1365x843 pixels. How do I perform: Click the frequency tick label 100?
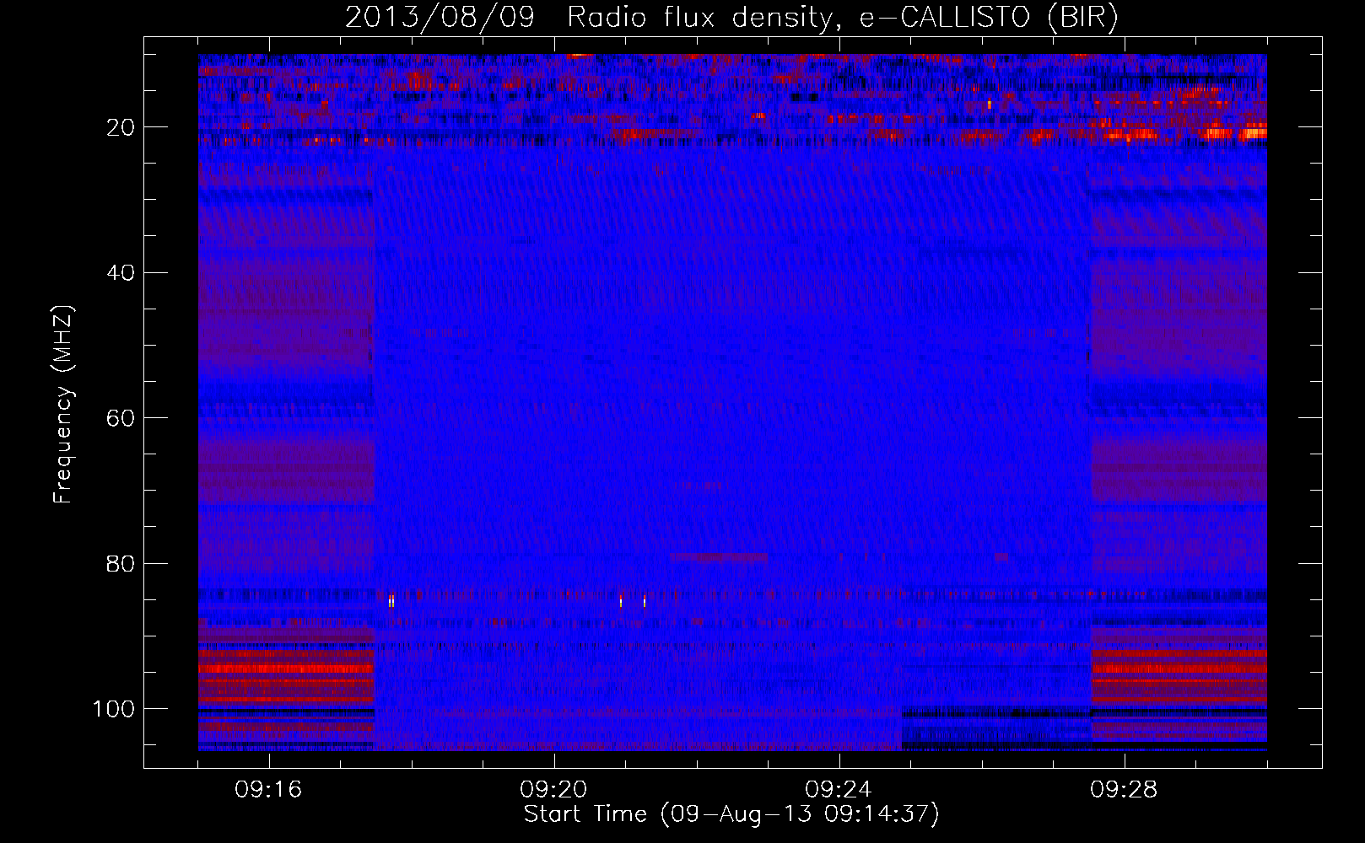click(x=114, y=709)
